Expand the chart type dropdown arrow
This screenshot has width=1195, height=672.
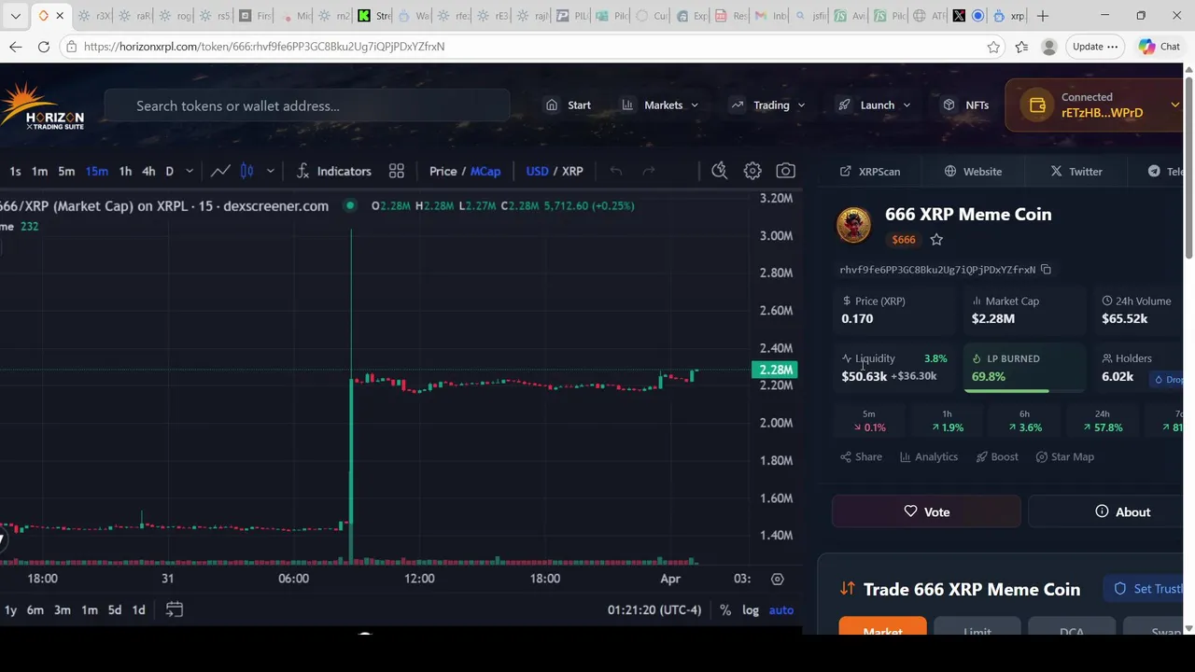coord(270,171)
